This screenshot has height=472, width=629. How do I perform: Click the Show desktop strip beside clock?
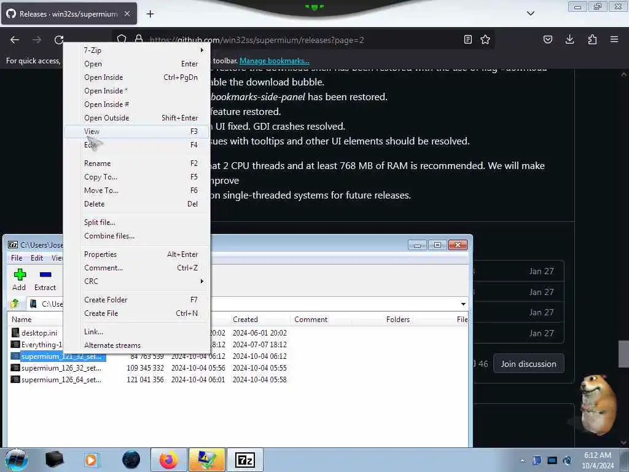[x=625, y=460]
